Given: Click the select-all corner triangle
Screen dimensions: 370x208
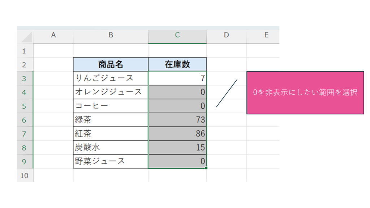Looking at the screenshot, I should [26, 37].
